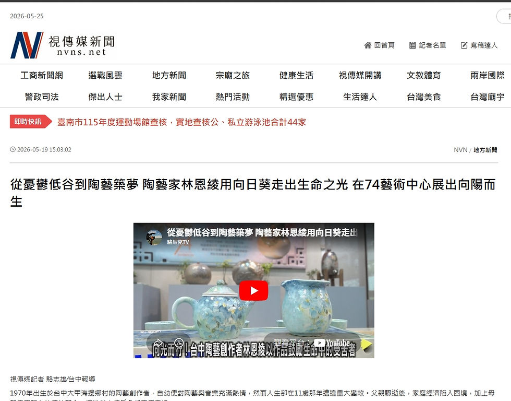
Task: Select 我家新聞 menu item
Action: [169, 97]
